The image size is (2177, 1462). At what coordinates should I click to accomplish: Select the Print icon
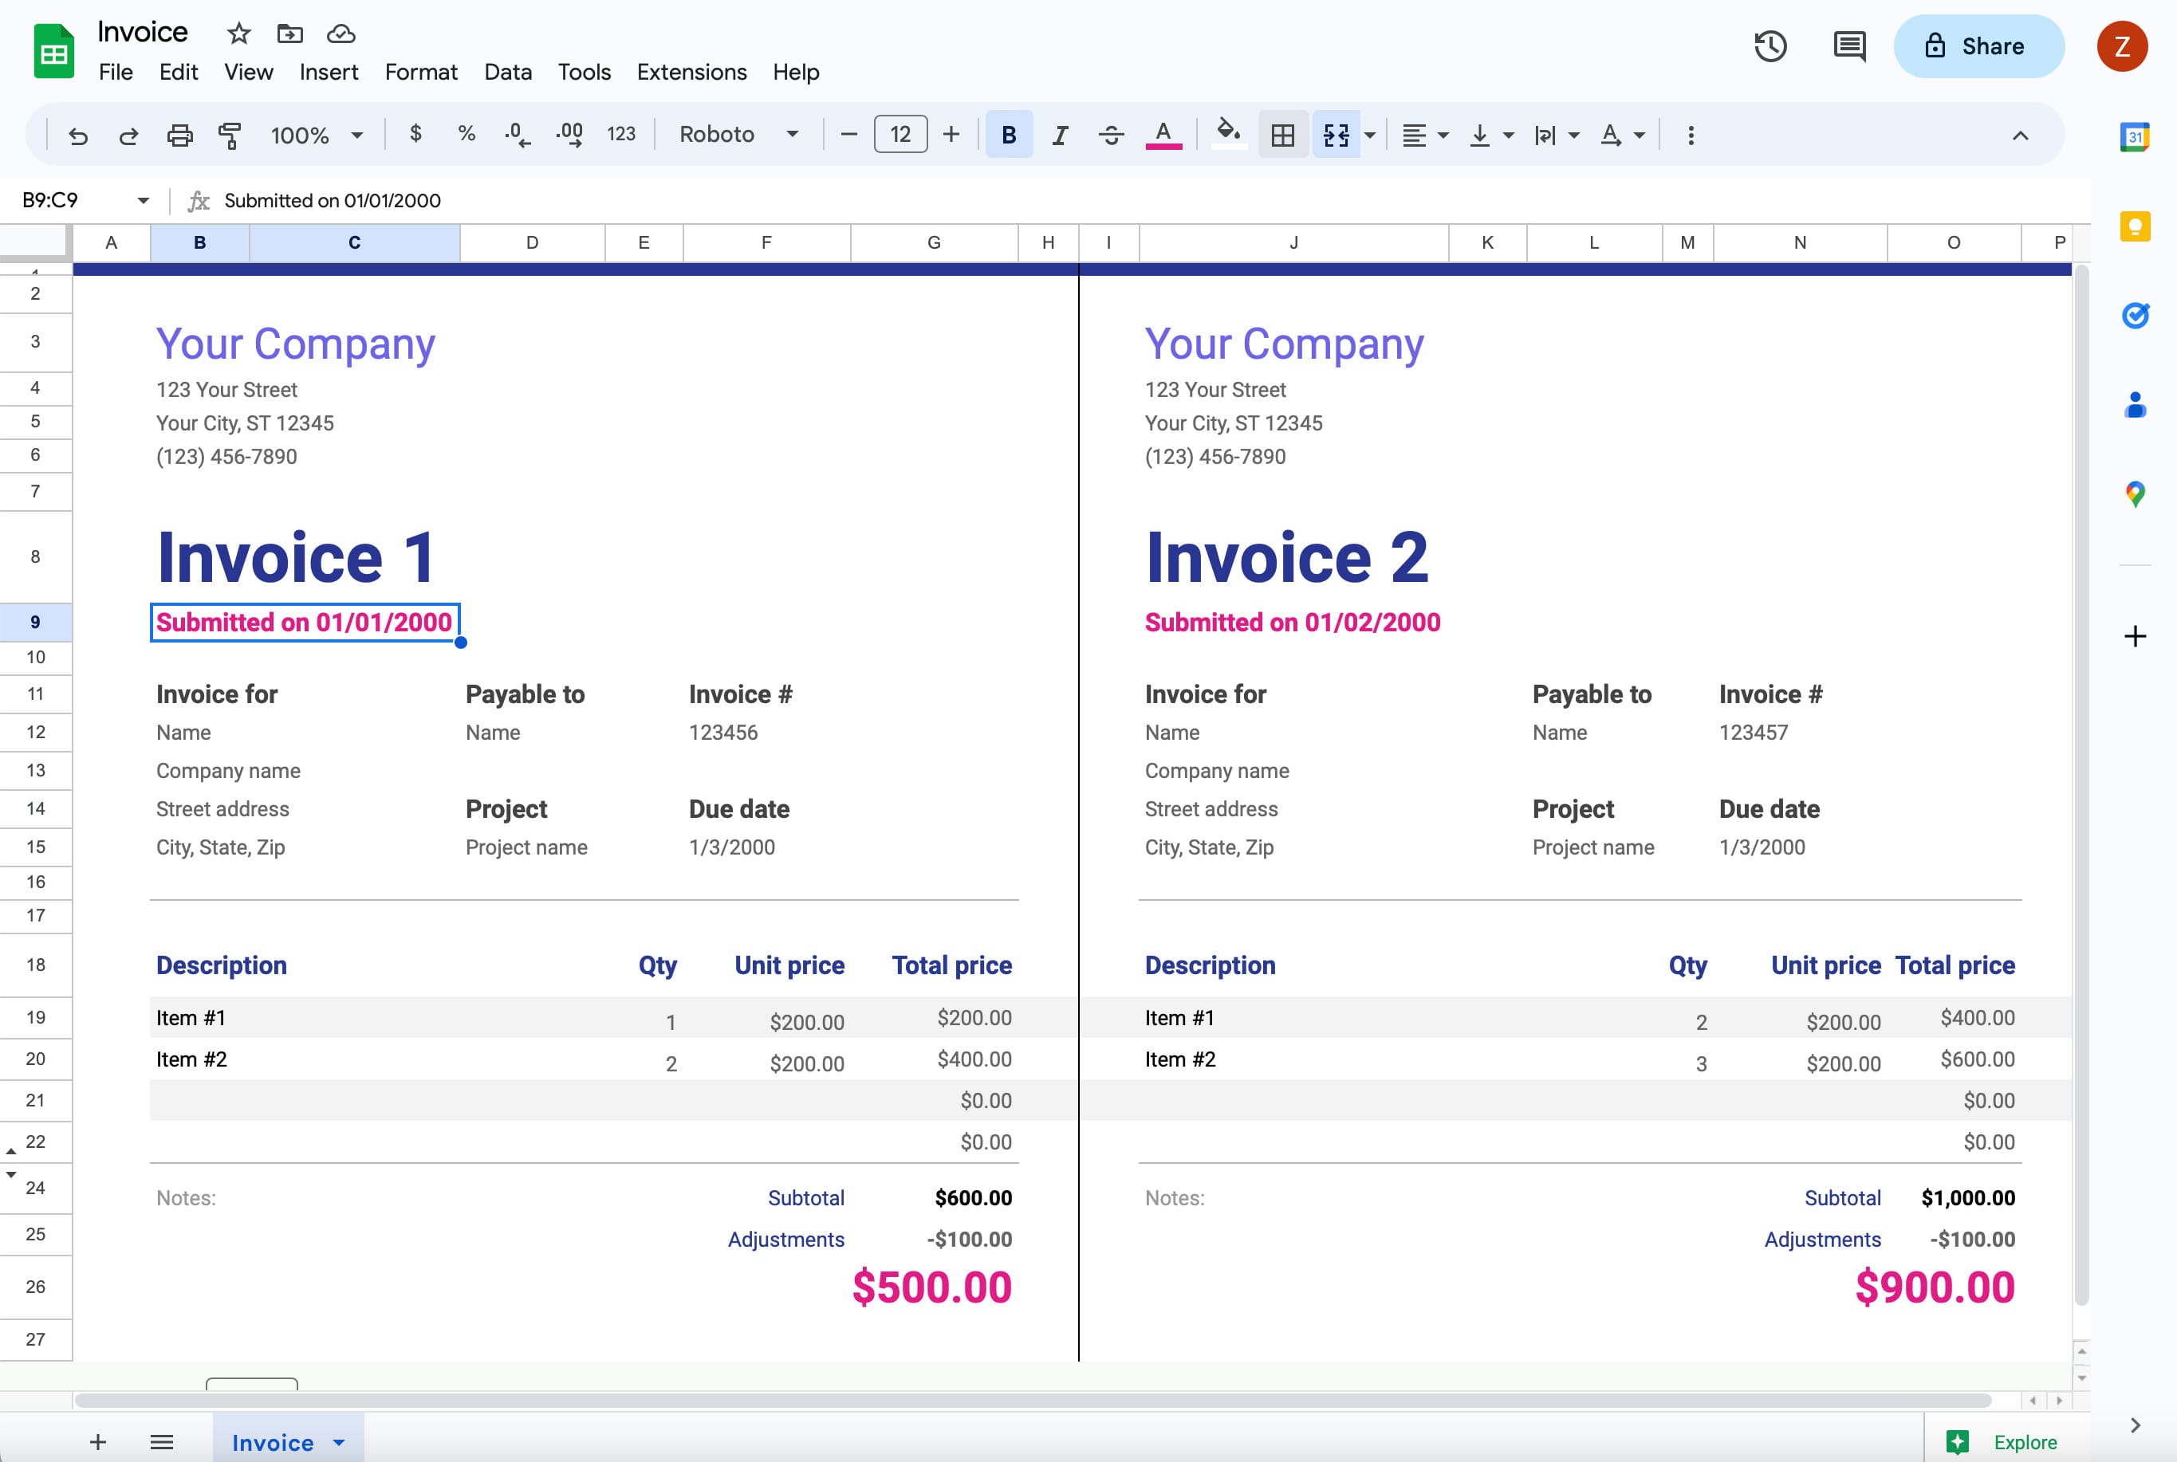point(180,134)
